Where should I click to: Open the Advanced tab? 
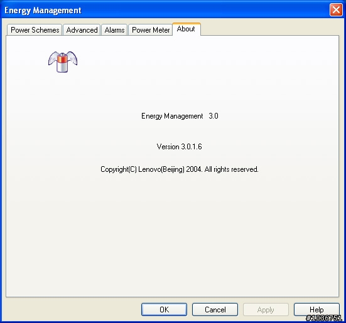(82, 30)
